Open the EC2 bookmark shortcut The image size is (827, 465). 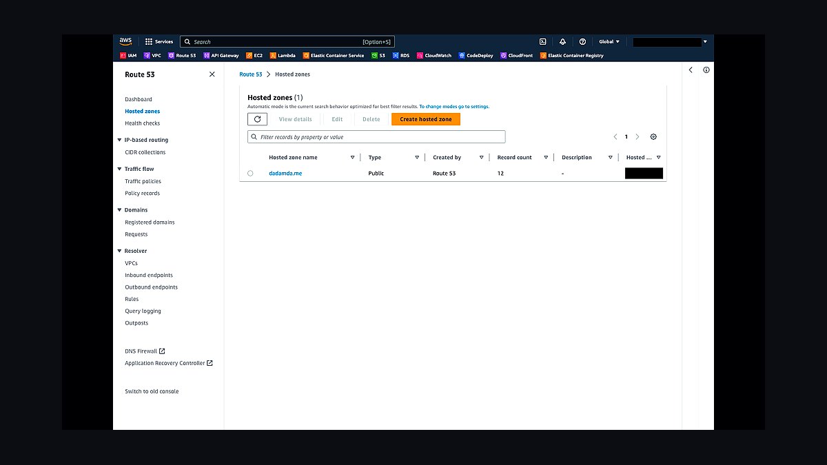[x=254, y=55]
